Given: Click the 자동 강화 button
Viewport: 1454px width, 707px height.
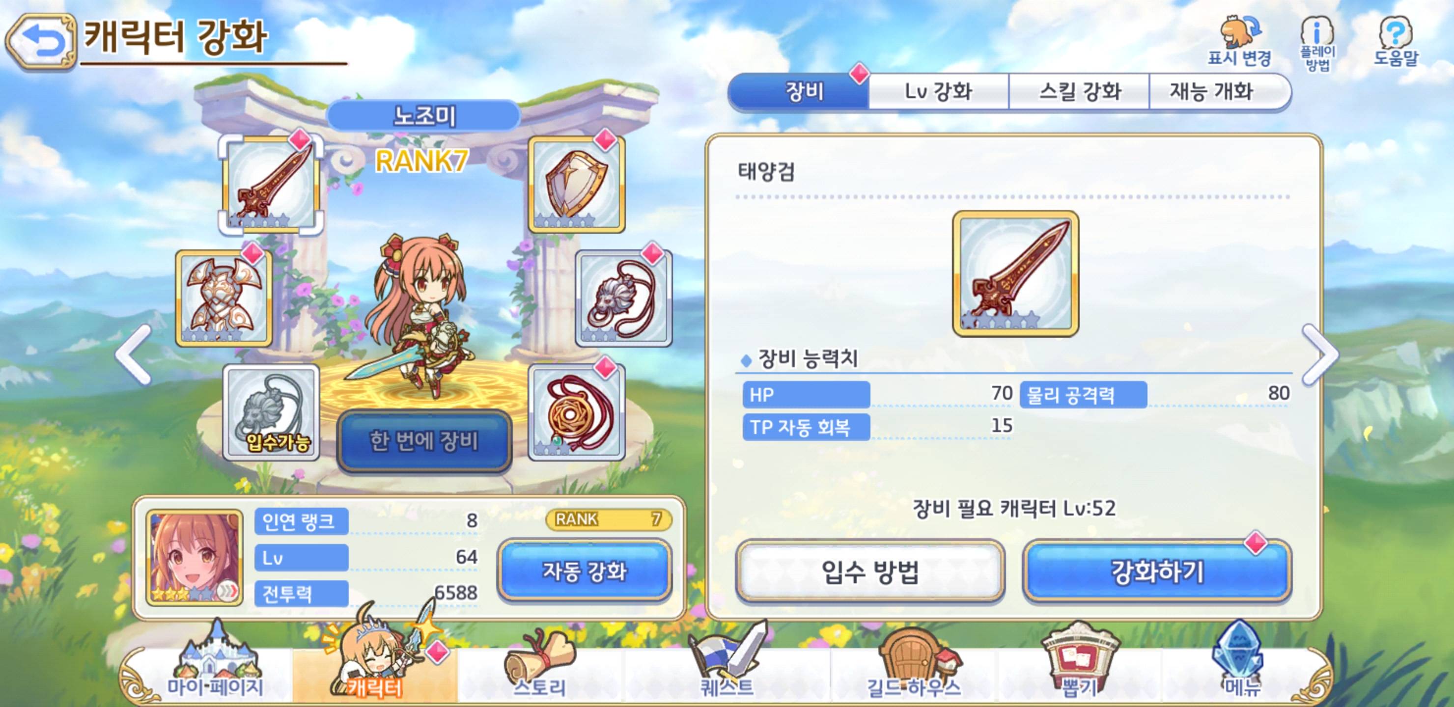Looking at the screenshot, I should point(584,571).
